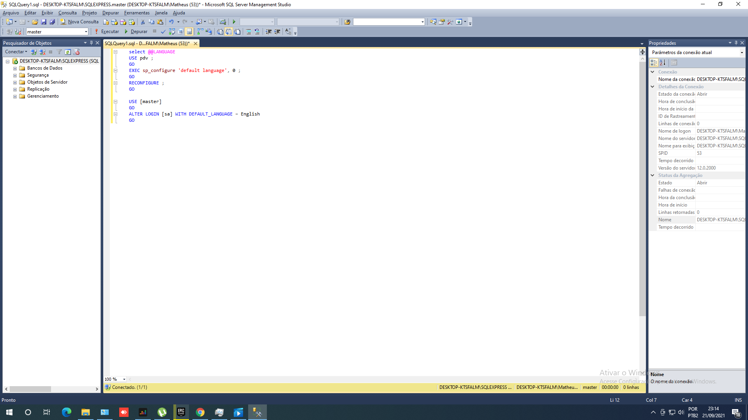Click the paste clipboard toolbar icon
Screen dimensions: 748x420
[160, 22]
